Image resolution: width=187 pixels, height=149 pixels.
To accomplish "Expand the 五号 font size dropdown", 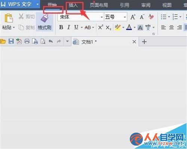I will point(125,17).
